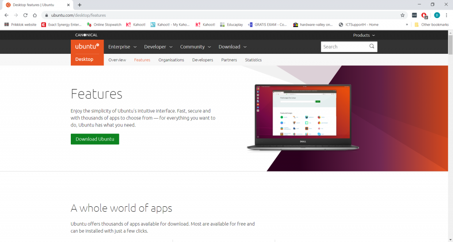This screenshot has width=453, height=242.
Task: Expand the Developer menu
Action: pyautogui.click(x=158, y=47)
